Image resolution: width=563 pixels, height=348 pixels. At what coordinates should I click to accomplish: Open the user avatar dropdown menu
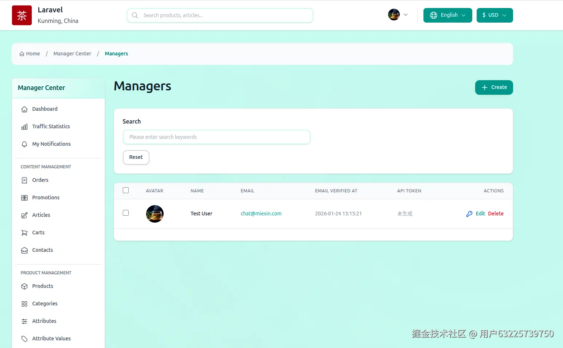click(398, 15)
